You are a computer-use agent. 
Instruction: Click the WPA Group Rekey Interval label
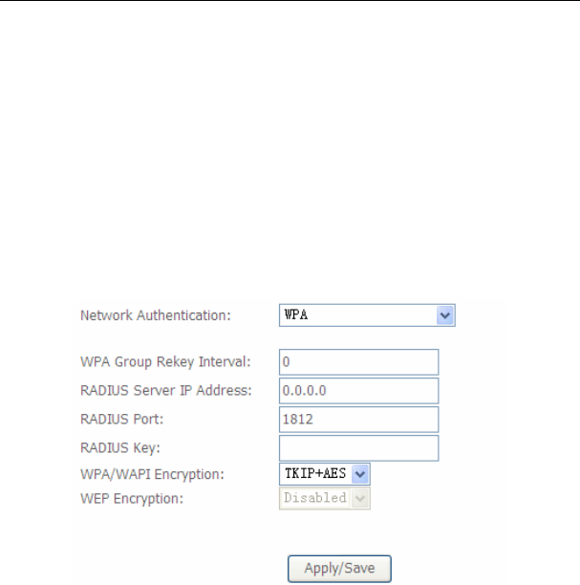[165, 362]
